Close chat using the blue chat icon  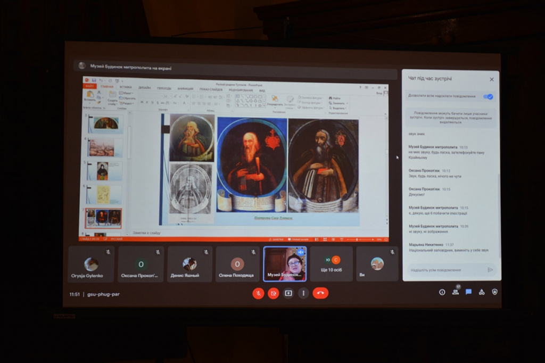click(x=468, y=292)
